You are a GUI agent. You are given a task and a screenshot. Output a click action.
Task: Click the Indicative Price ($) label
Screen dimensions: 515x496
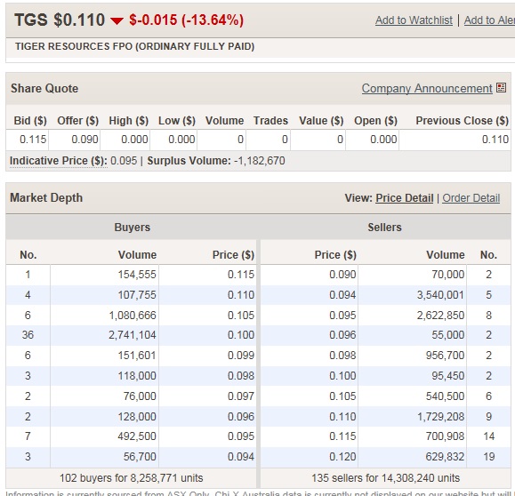59,161
